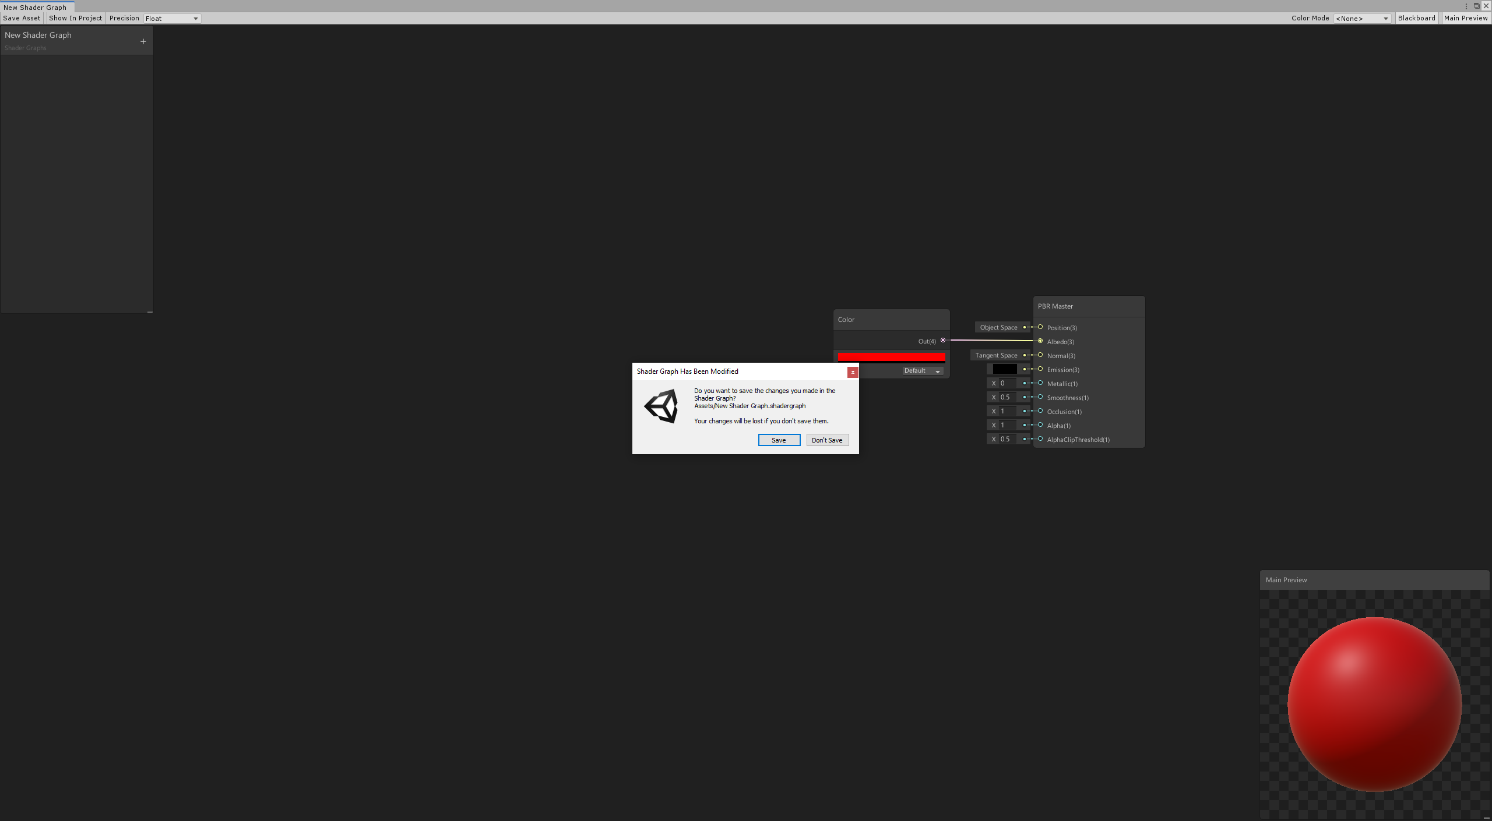Click the plus icon in Blackboard panel

(x=143, y=41)
